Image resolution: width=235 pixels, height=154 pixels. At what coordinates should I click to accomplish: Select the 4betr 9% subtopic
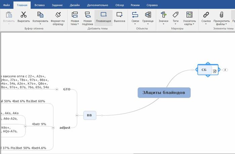click(39, 124)
